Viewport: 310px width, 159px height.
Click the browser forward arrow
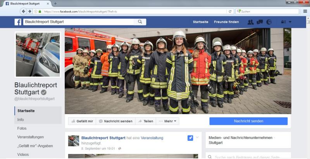(x=30, y=12)
